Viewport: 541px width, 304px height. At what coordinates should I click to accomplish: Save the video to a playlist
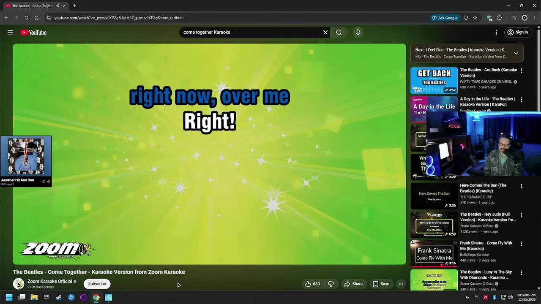381,284
